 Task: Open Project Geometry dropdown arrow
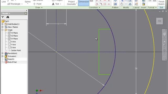point(76,3)
